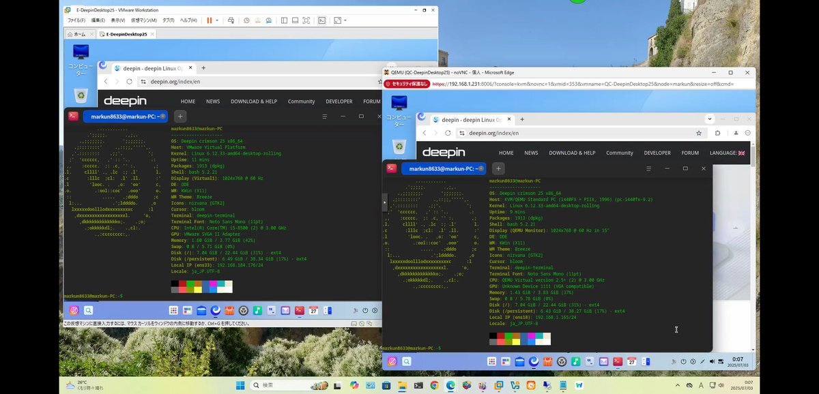Add a new terminal tab in the VMware guest terminal
The image size is (819, 394).
tap(180, 117)
